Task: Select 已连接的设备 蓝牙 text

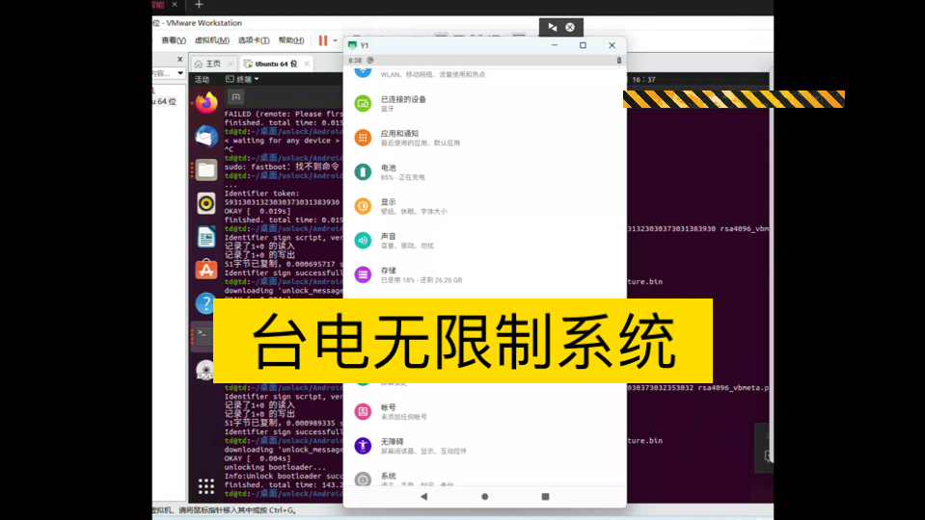Action: [403, 104]
